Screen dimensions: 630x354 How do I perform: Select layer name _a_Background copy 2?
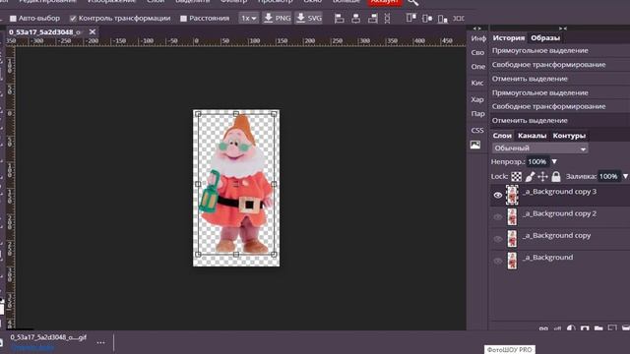point(559,213)
